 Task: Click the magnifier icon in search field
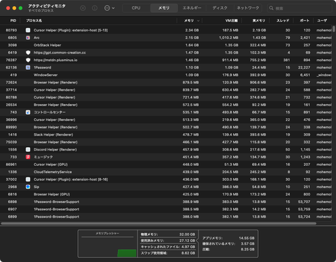coord(271,8)
